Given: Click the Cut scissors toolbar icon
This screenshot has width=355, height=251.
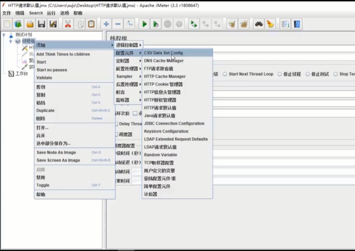Looking at the screenshot, I should [x=68, y=24].
